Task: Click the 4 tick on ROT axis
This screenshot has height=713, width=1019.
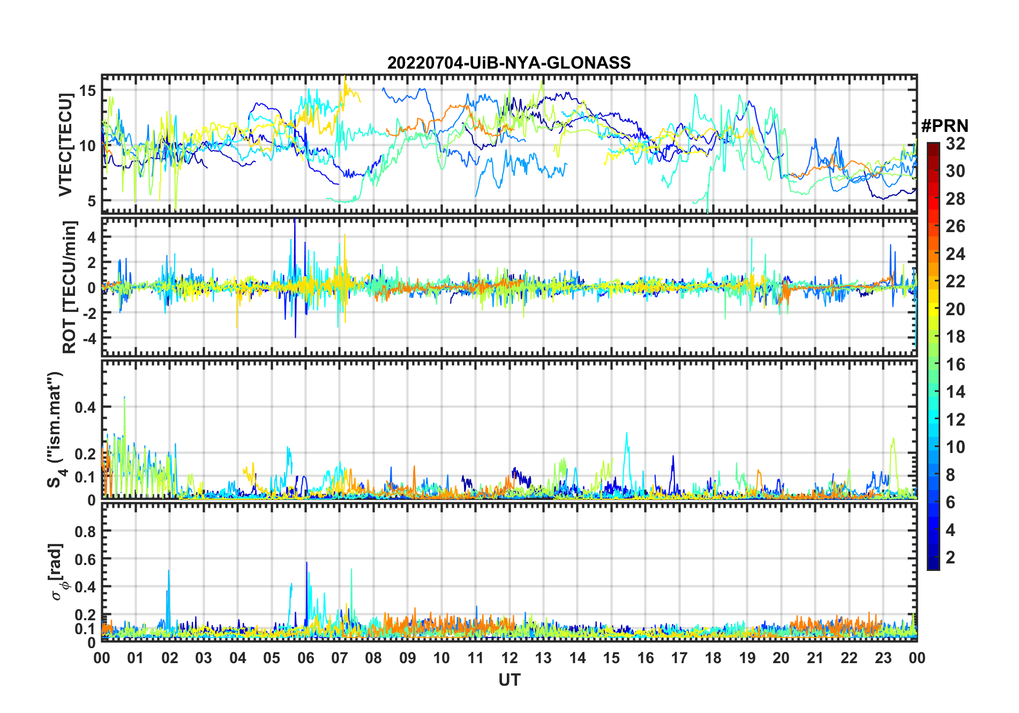Action: 92,237
